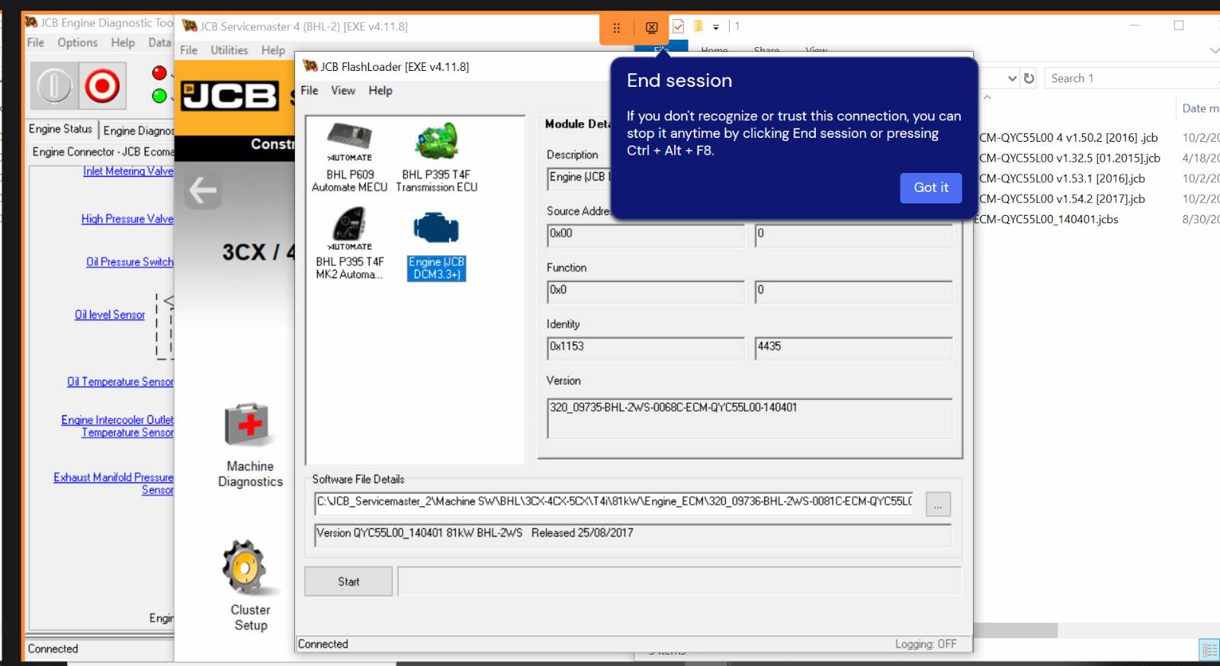Switch to Engine Status tab
Image resolution: width=1220 pixels, height=666 pixels.
pos(60,129)
